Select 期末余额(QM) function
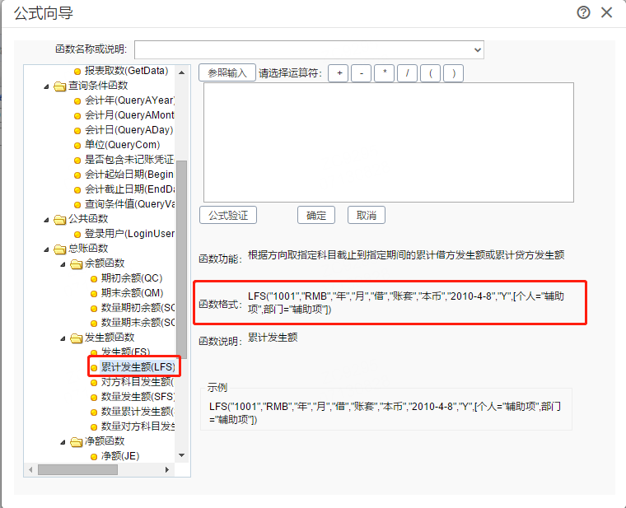Screen dimensions: 626x508 132,293
